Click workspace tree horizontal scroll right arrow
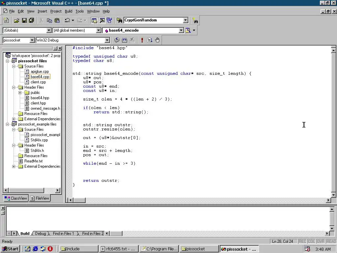The image size is (337, 253). (57, 190)
